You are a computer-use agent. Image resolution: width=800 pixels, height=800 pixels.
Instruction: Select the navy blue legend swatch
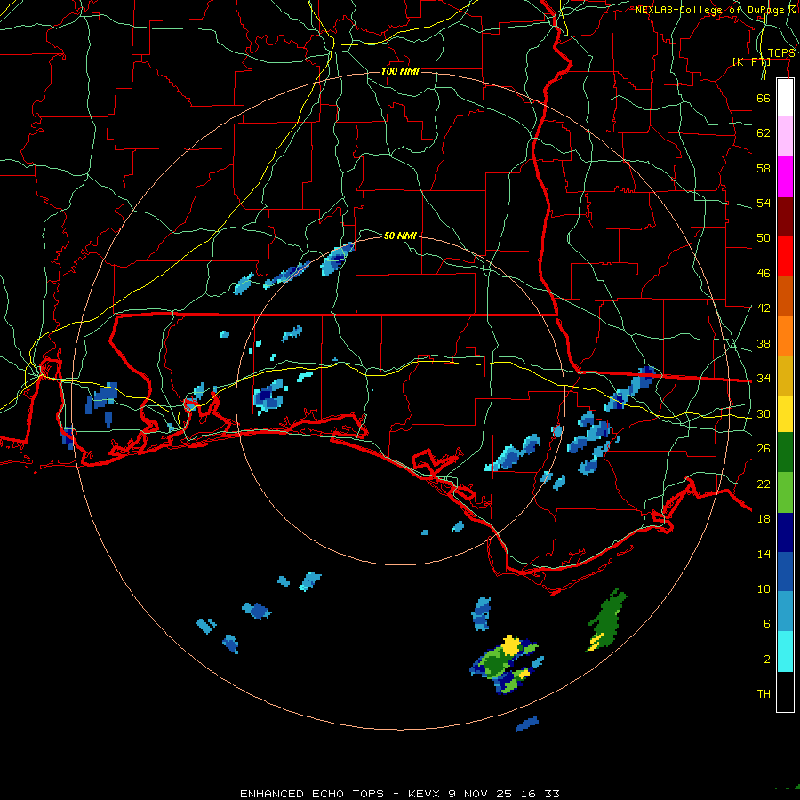785,532
